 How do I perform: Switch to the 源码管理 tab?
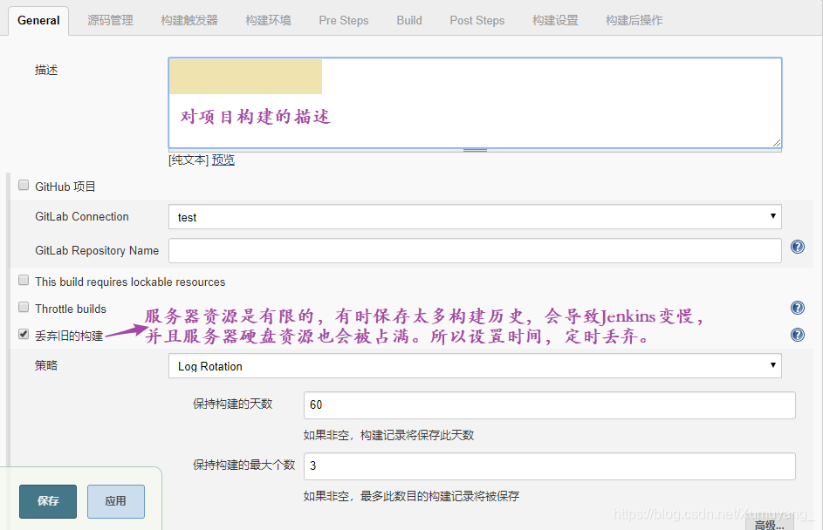(x=110, y=20)
